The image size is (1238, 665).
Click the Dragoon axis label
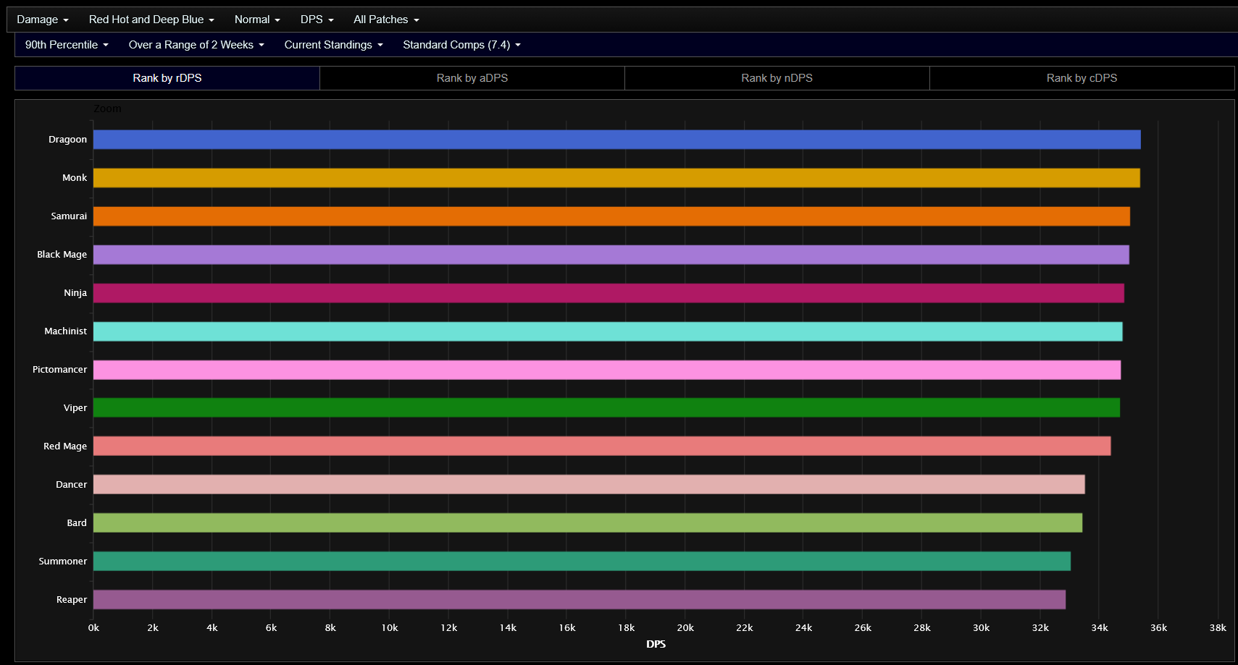click(x=67, y=140)
